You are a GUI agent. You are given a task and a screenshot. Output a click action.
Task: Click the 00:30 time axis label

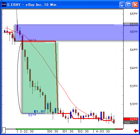coord(53,131)
